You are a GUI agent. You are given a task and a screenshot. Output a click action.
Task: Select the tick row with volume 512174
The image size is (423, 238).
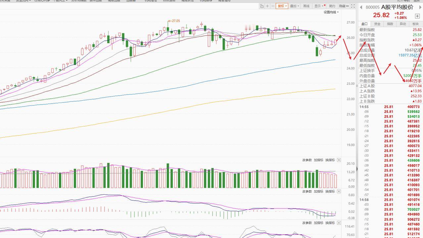pos(391,234)
